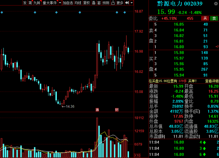Screen dimensions: 219x158
Task: Open dropdown arrow at toolbar right end
Action: 131,3
